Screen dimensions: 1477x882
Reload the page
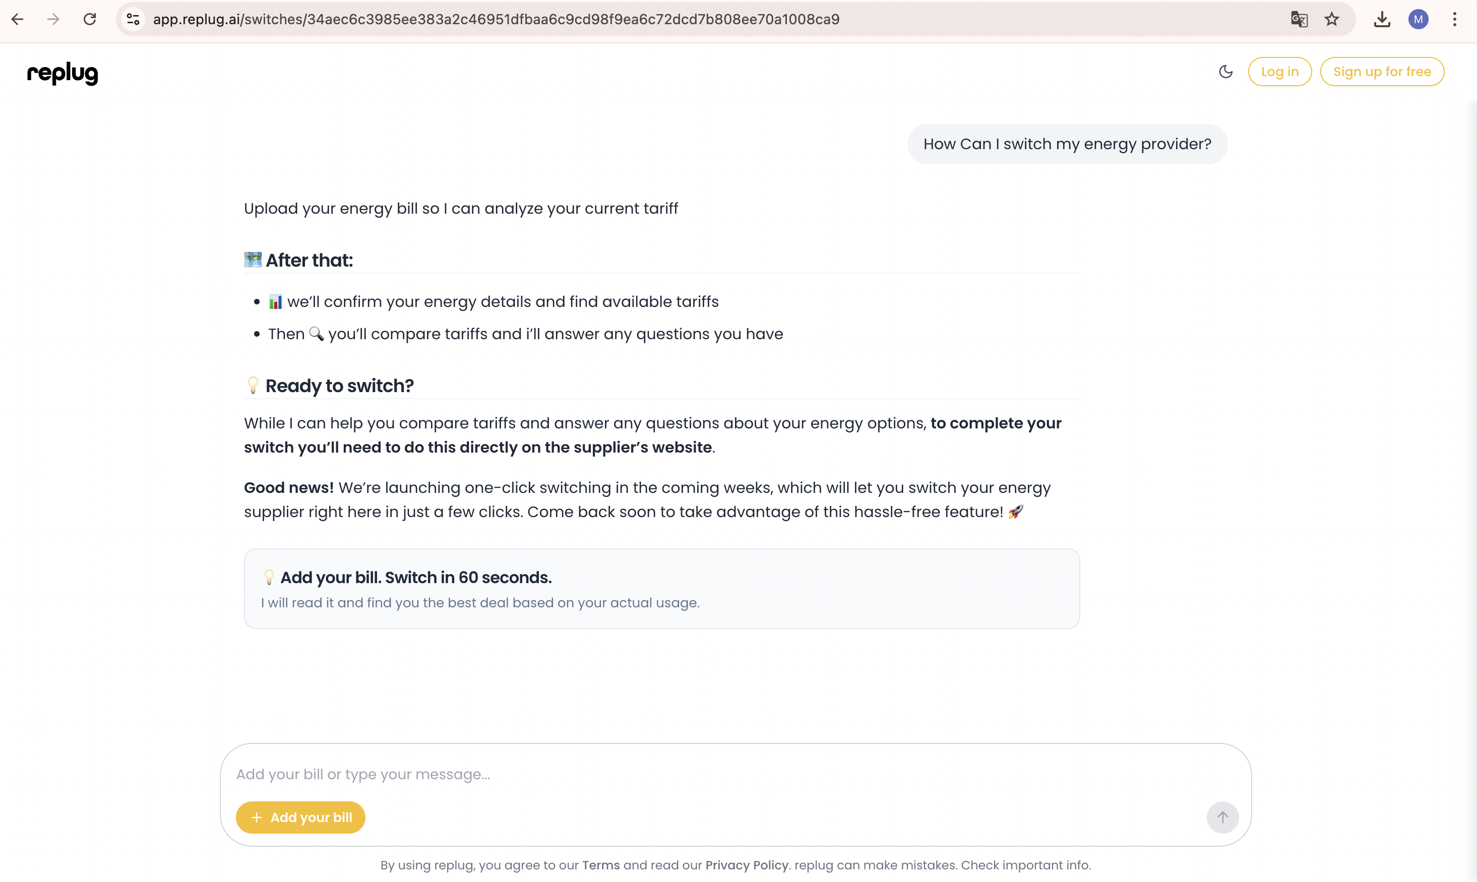pos(90,19)
